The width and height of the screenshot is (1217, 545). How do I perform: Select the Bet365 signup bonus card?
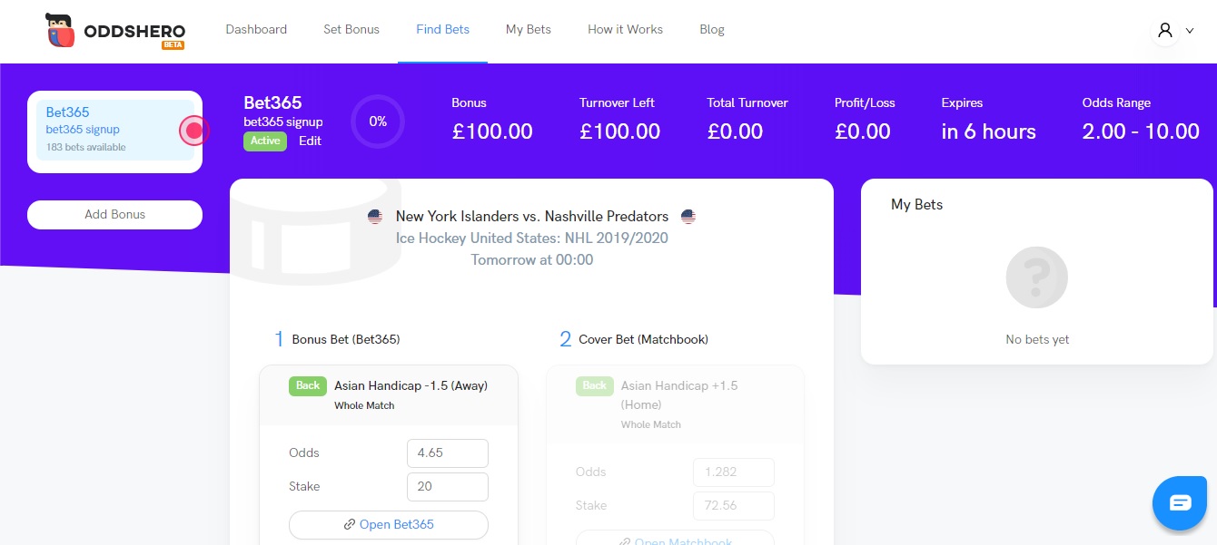115,131
